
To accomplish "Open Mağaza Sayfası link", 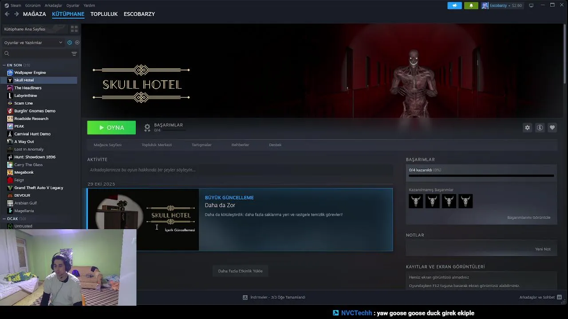I will [x=107, y=145].
